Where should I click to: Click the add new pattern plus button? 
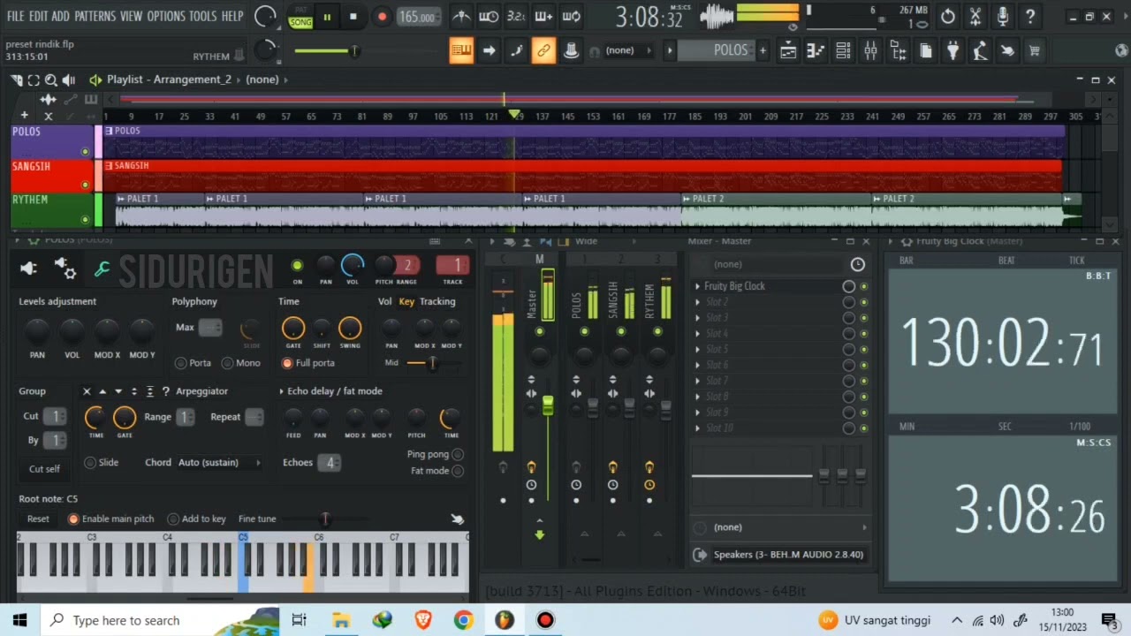763,50
